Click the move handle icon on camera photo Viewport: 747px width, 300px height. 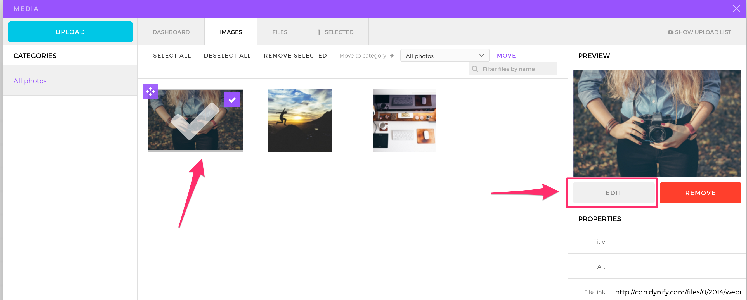tap(150, 92)
